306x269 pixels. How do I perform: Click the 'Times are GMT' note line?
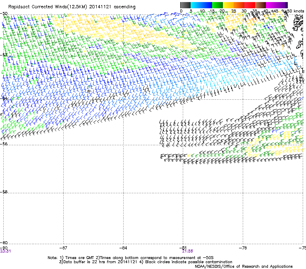(x=131, y=258)
